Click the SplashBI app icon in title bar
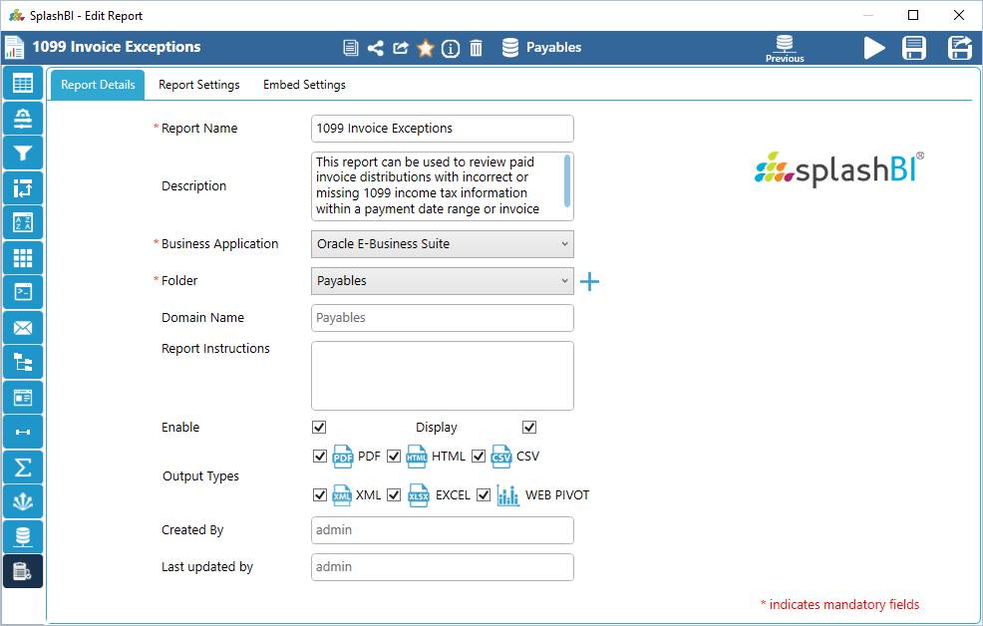Screen dimensions: 983x626 (x=16, y=15)
